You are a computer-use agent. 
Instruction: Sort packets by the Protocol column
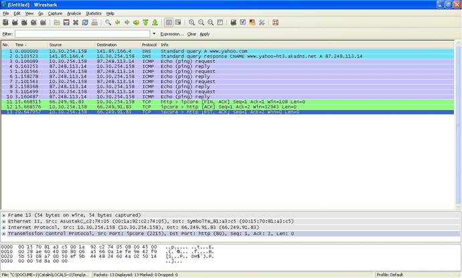[x=149, y=45]
